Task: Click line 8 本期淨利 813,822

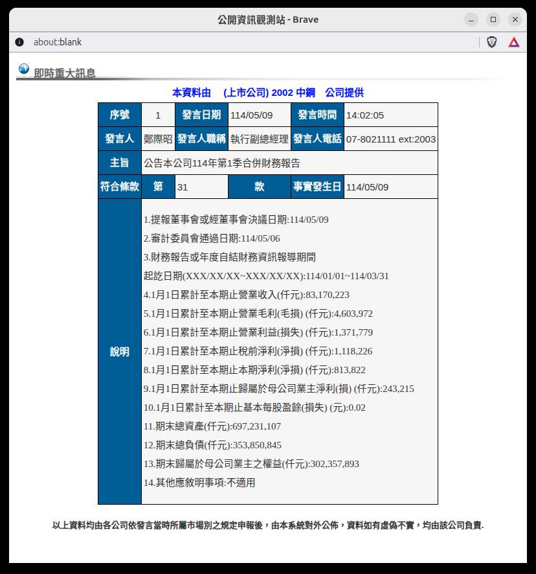Action: click(x=254, y=370)
